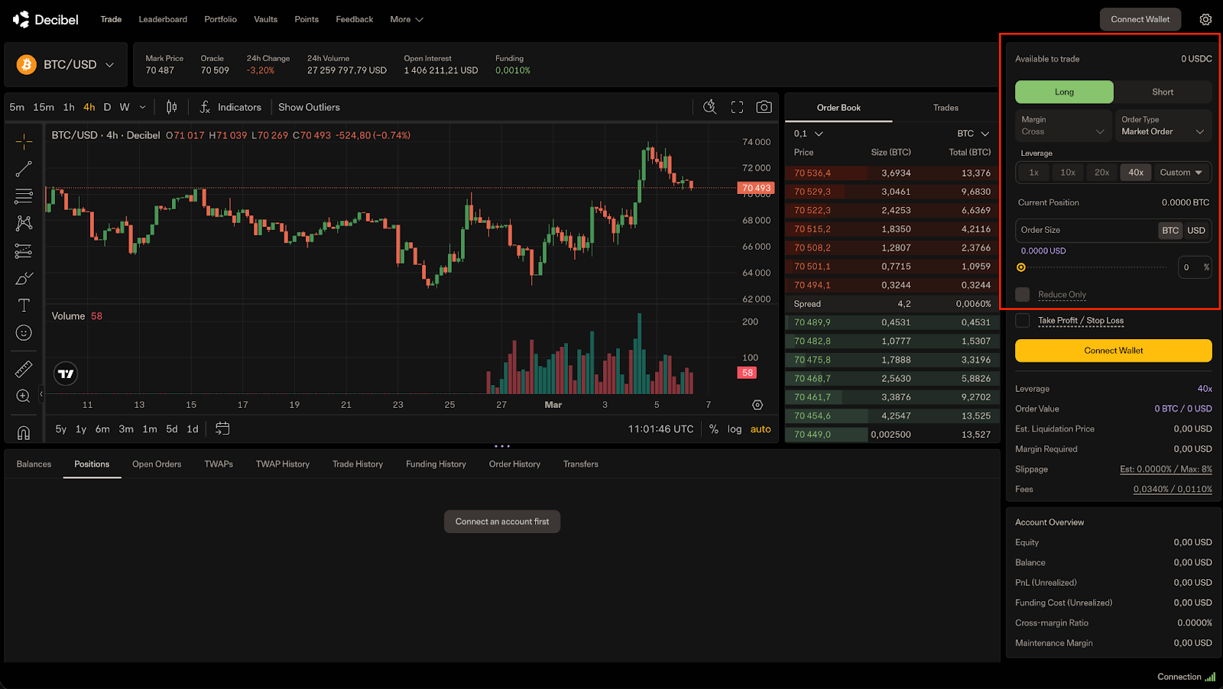Open the Vaults nav item
The image size is (1223, 689).
(x=265, y=19)
